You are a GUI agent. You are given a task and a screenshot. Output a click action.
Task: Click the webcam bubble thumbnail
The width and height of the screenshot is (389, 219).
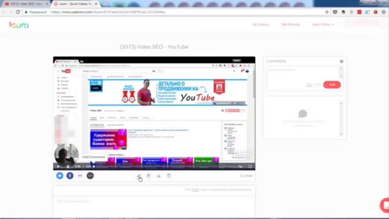[x=66, y=155]
